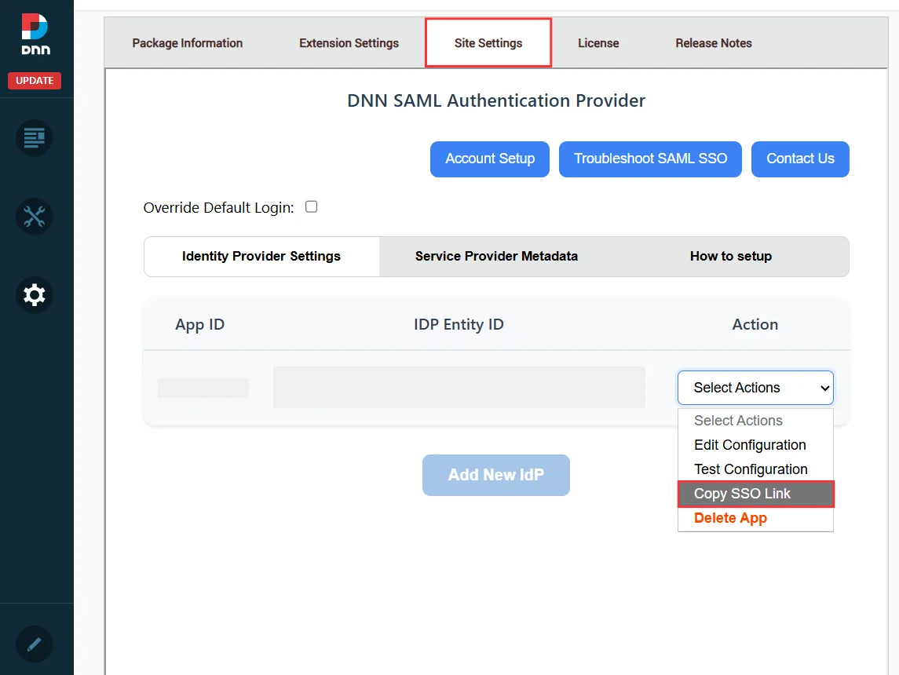Open the Service Provider Metadata tab
The image size is (899, 675).
[496, 256]
